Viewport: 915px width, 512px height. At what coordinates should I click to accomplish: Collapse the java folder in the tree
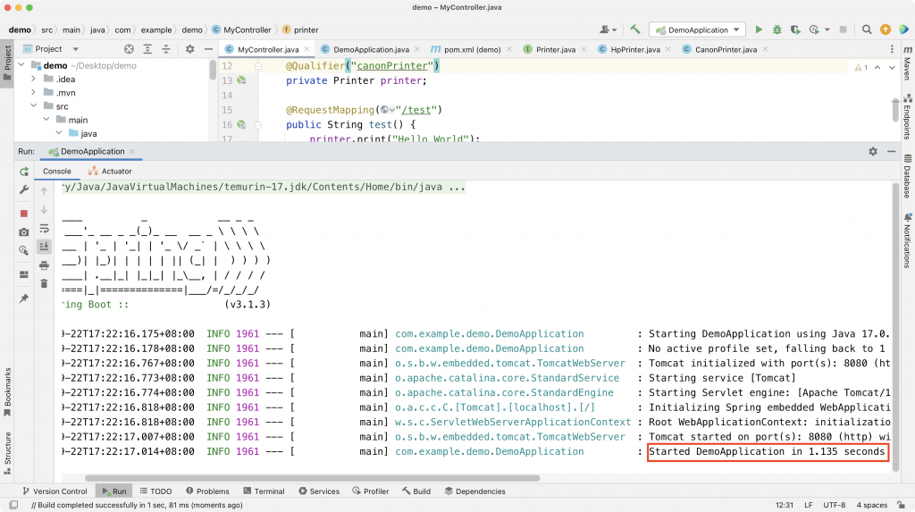[59, 133]
